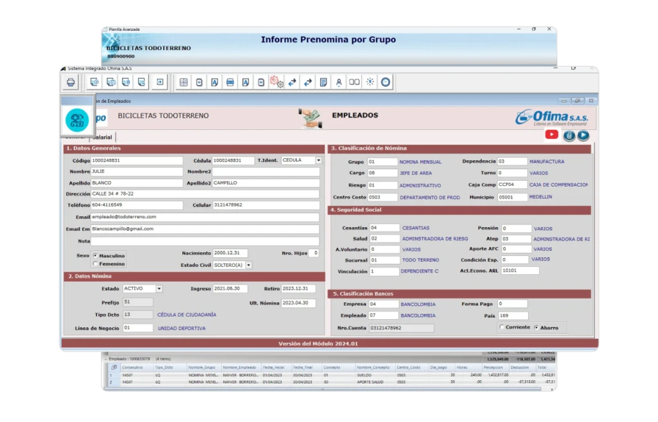Click the monitor with trash can toolbar icon

(x=126, y=82)
